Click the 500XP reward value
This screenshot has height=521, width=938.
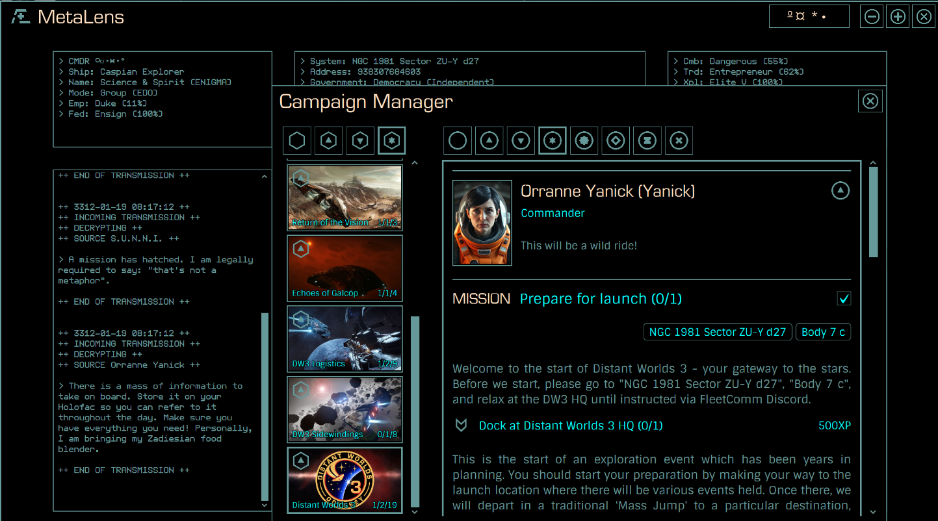click(835, 426)
